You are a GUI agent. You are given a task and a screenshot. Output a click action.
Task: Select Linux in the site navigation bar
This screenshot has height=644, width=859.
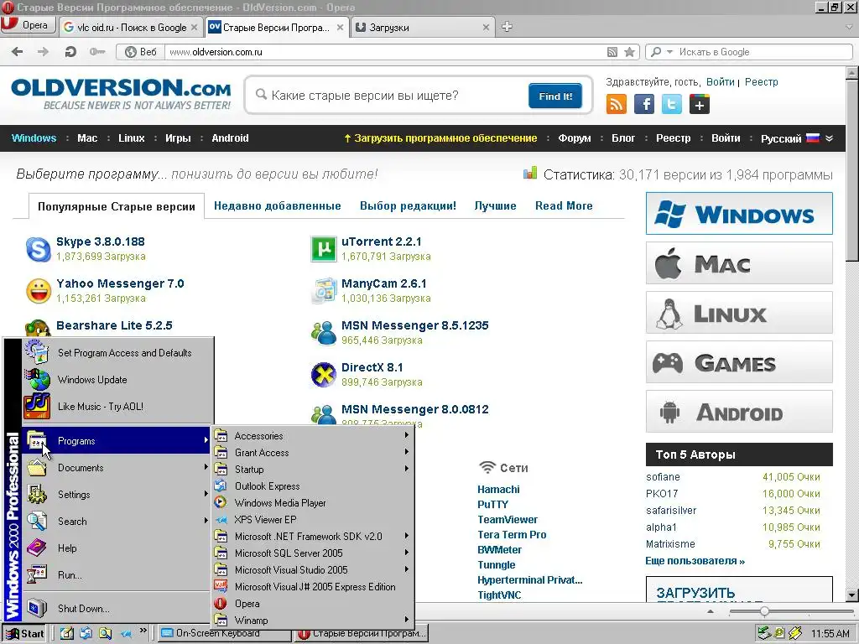click(x=132, y=138)
